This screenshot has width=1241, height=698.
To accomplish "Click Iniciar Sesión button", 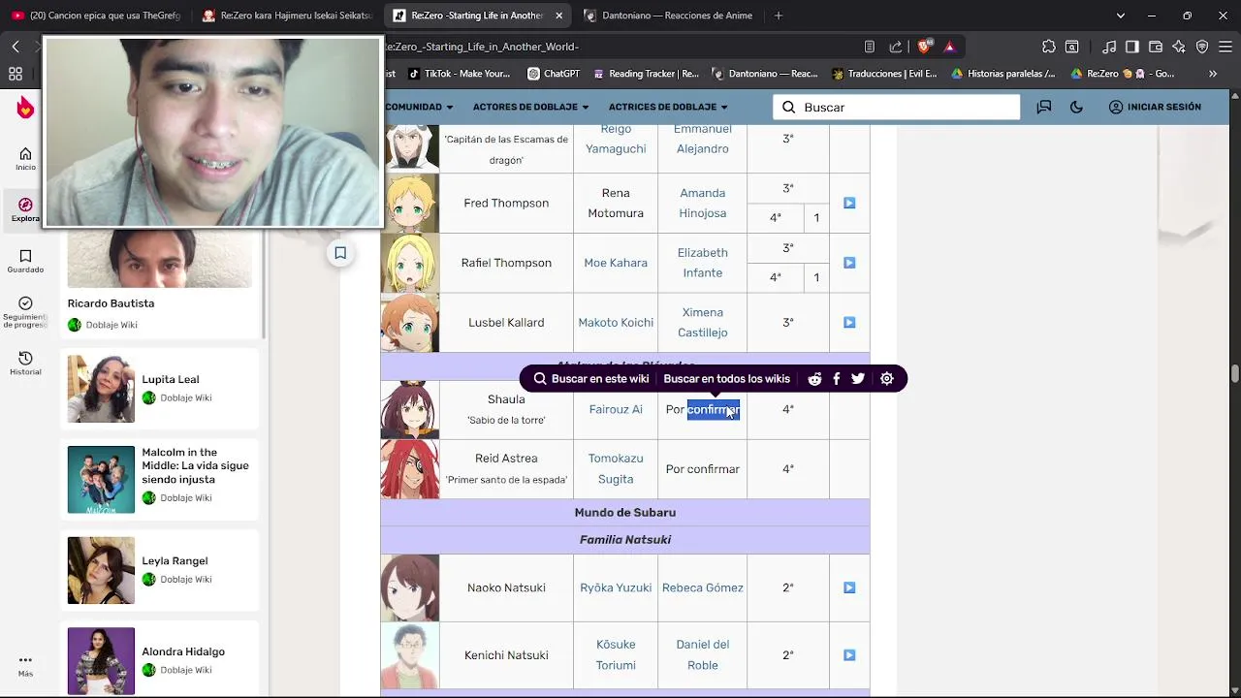I will pyautogui.click(x=1155, y=107).
